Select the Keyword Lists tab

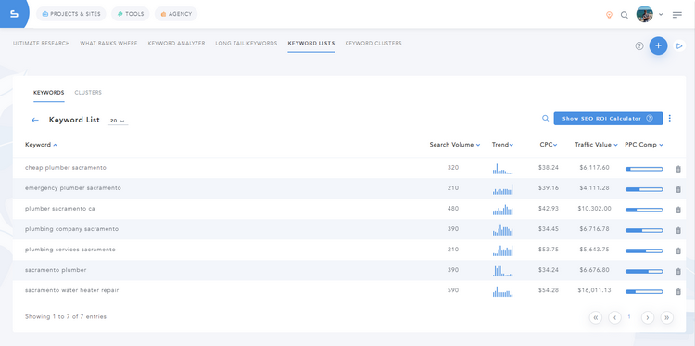311,44
